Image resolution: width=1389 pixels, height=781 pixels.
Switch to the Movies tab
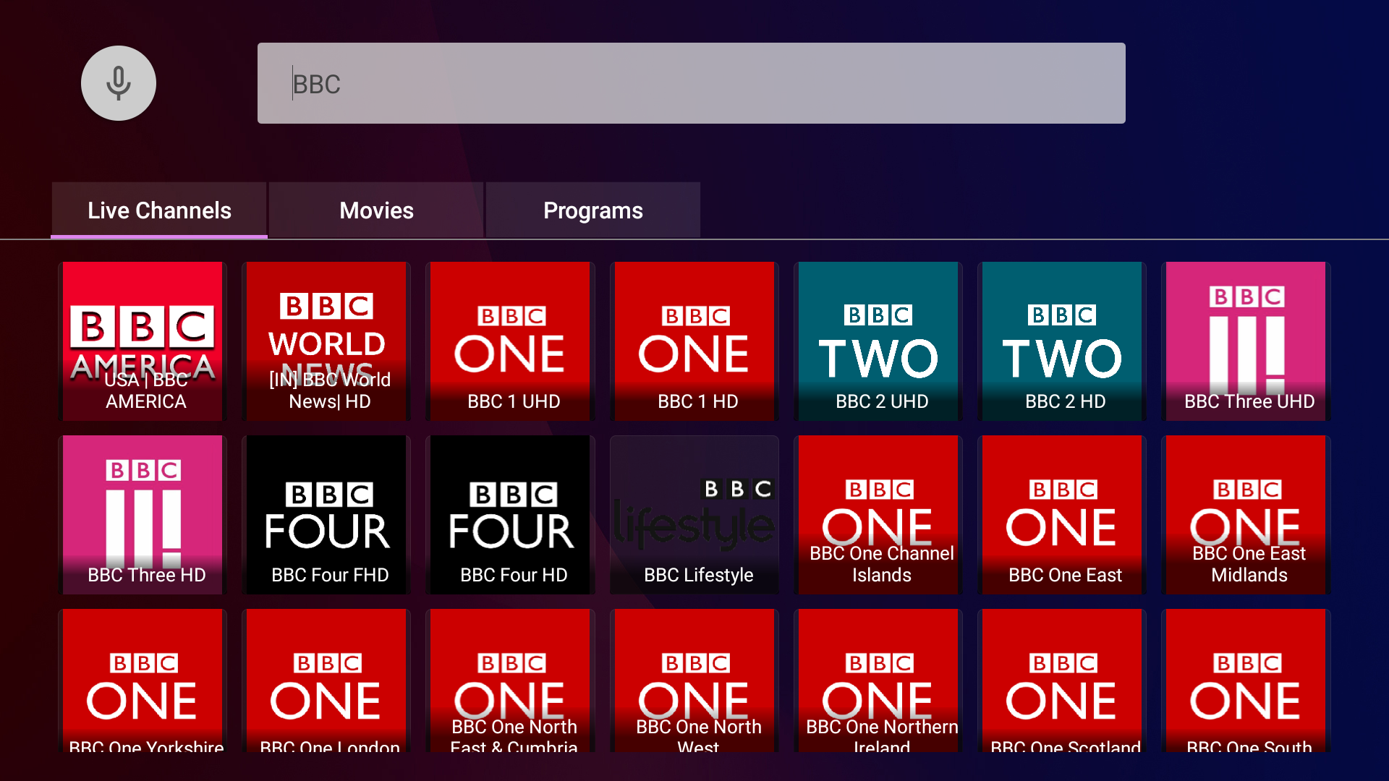pos(376,210)
